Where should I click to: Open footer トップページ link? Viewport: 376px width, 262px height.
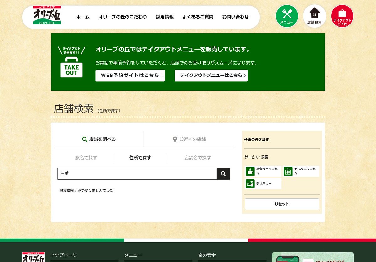pyautogui.click(x=64, y=255)
